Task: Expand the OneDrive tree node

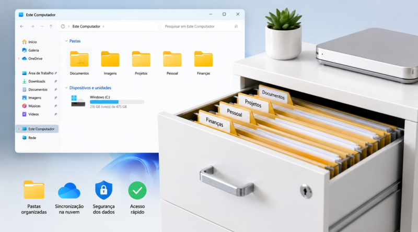Action: (x=19, y=58)
